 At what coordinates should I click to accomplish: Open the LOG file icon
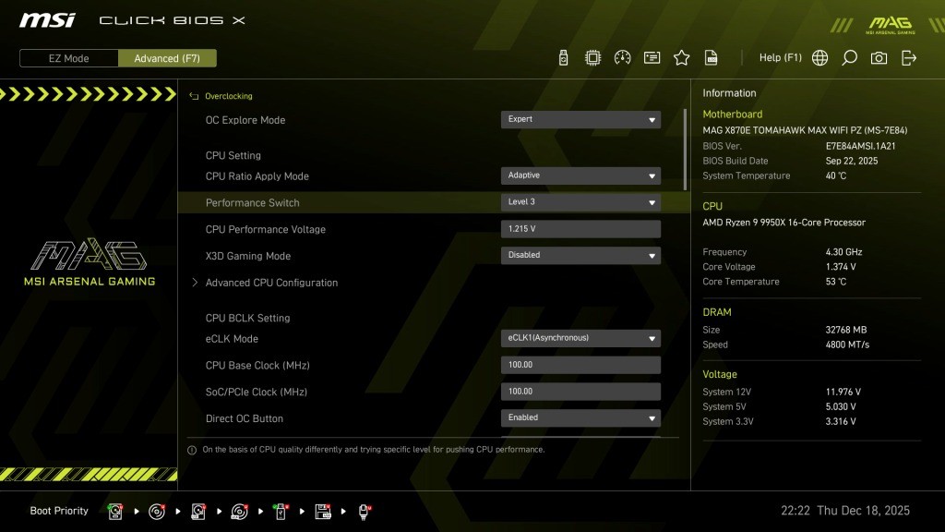711,58
